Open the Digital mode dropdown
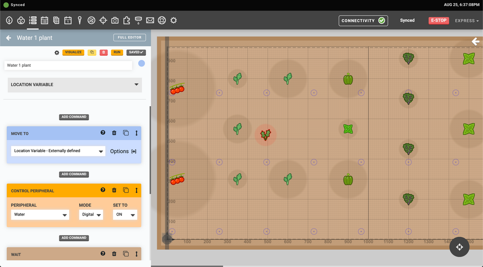Image resolution: width=483 pixels, height=267 pixels. (x=91, y=214)
